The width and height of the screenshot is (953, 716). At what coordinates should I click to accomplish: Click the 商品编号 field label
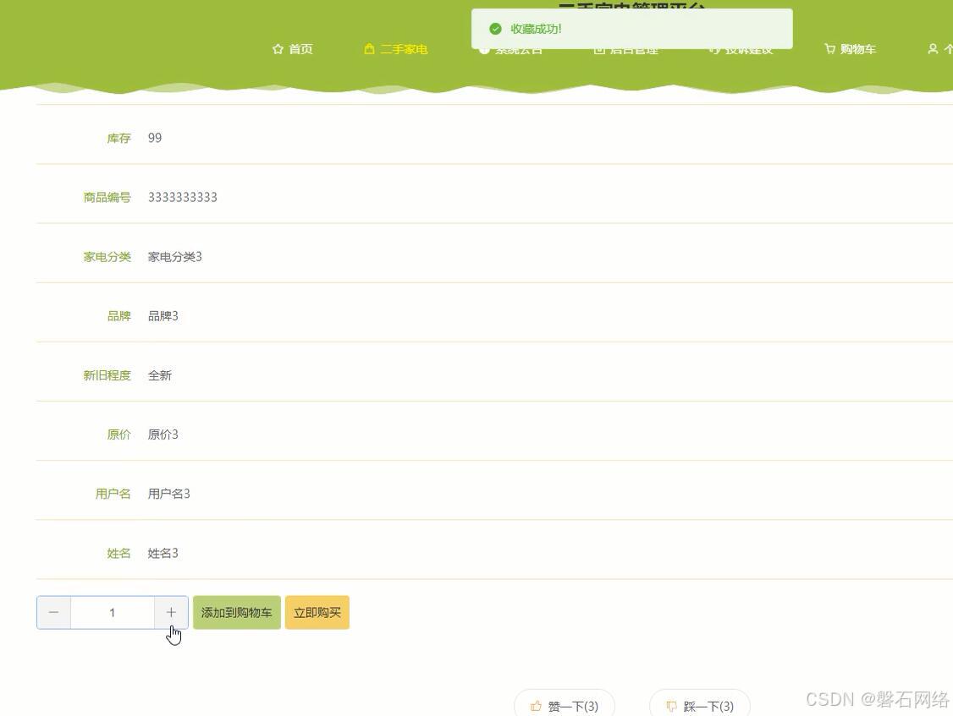(x=107, y=197)
